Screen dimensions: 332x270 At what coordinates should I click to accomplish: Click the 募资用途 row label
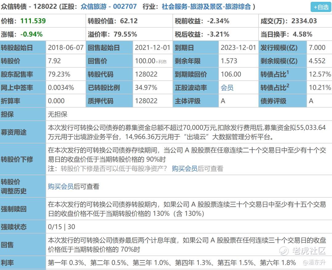(23, 132)
